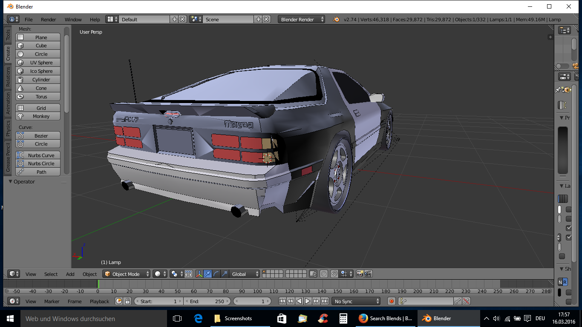Image resolution: width=582 pixels, height=327 pixels.
Task: Open the 3D view editor type selector
Action: click(14, 274)
